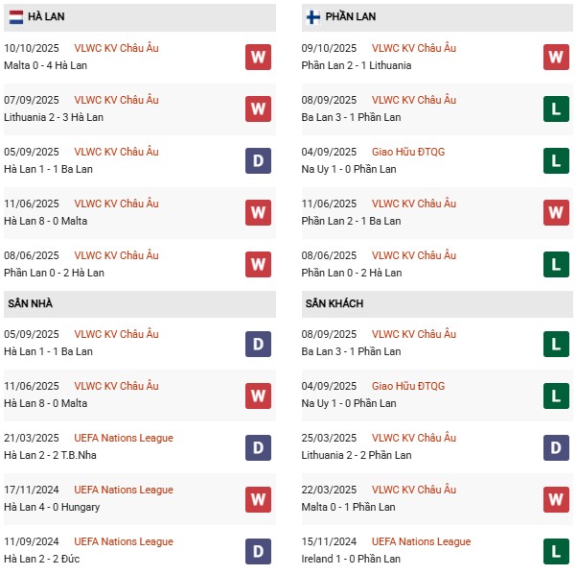Select the SÂN NHÀ section header
This screenshot has width=577, height=575.
point(30,303)
